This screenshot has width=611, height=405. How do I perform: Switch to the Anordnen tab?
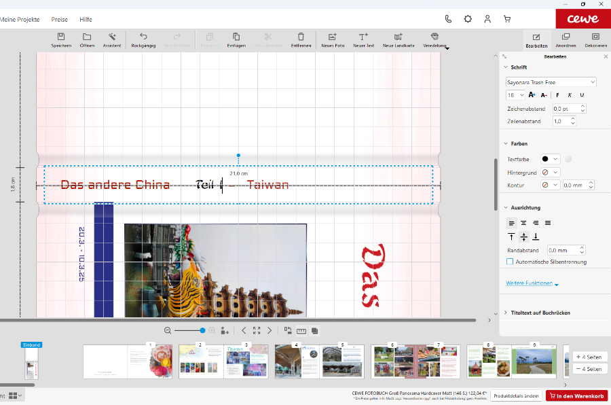coord(566,39)
